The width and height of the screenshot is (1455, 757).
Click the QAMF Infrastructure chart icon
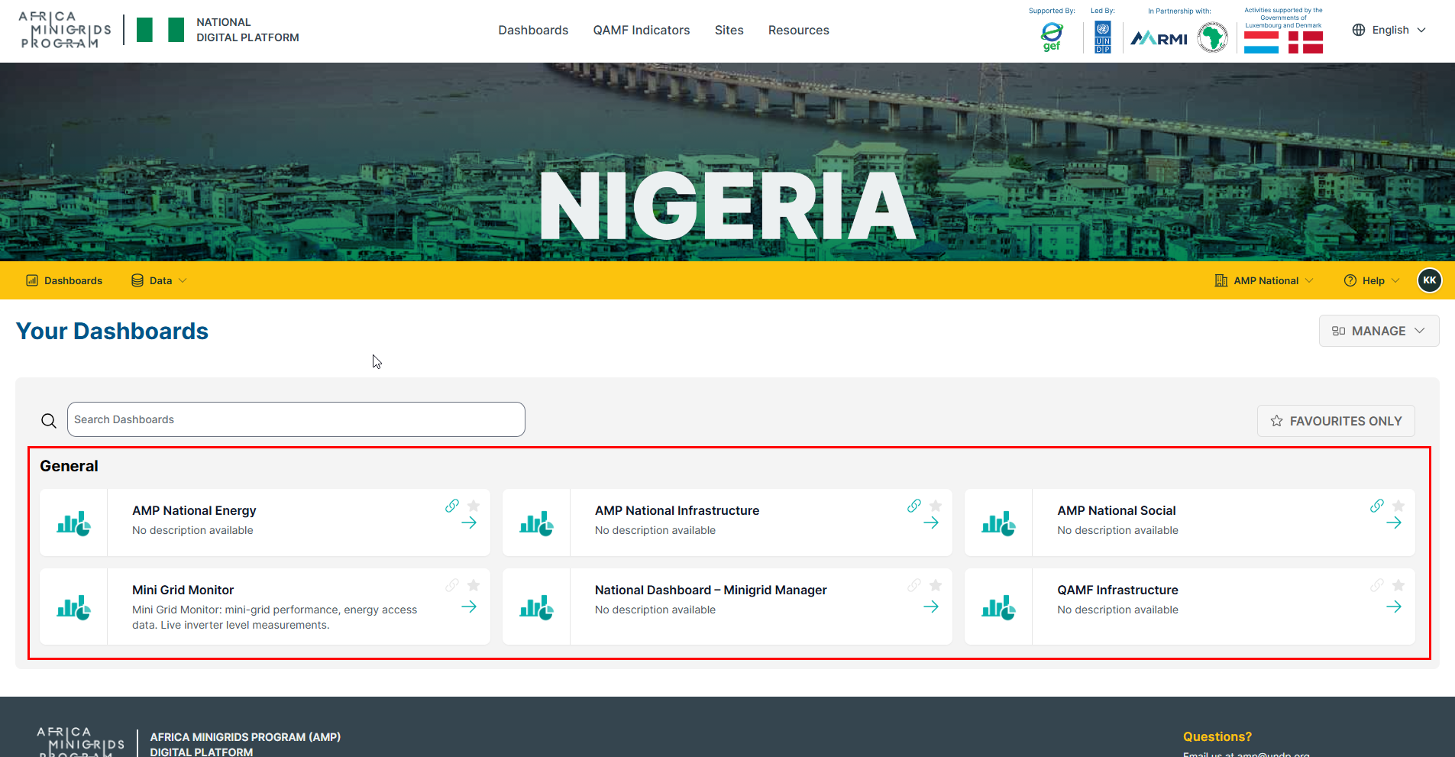(x=998, y=607)
